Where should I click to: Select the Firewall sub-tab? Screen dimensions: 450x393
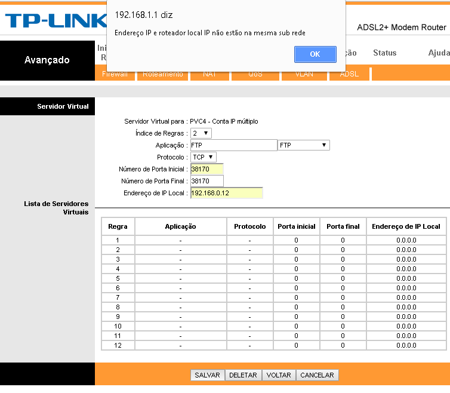(x=115, y=74)
